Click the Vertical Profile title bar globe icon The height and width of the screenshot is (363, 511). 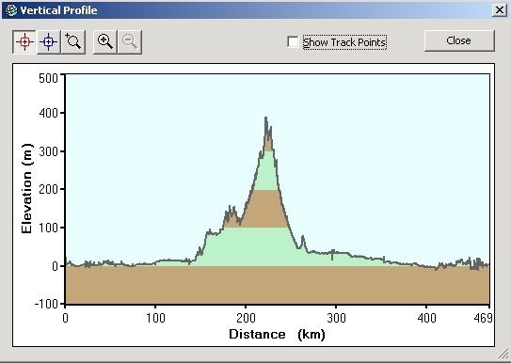click(11, 10)
